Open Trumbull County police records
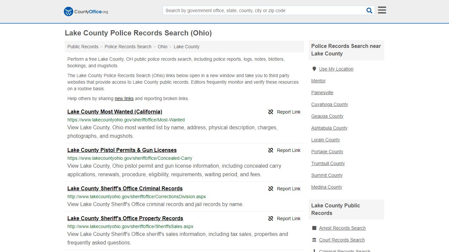 (328, 163)
